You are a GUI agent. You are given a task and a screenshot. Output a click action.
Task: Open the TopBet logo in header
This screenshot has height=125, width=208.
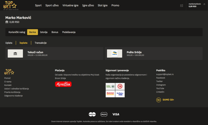(10, 5)
